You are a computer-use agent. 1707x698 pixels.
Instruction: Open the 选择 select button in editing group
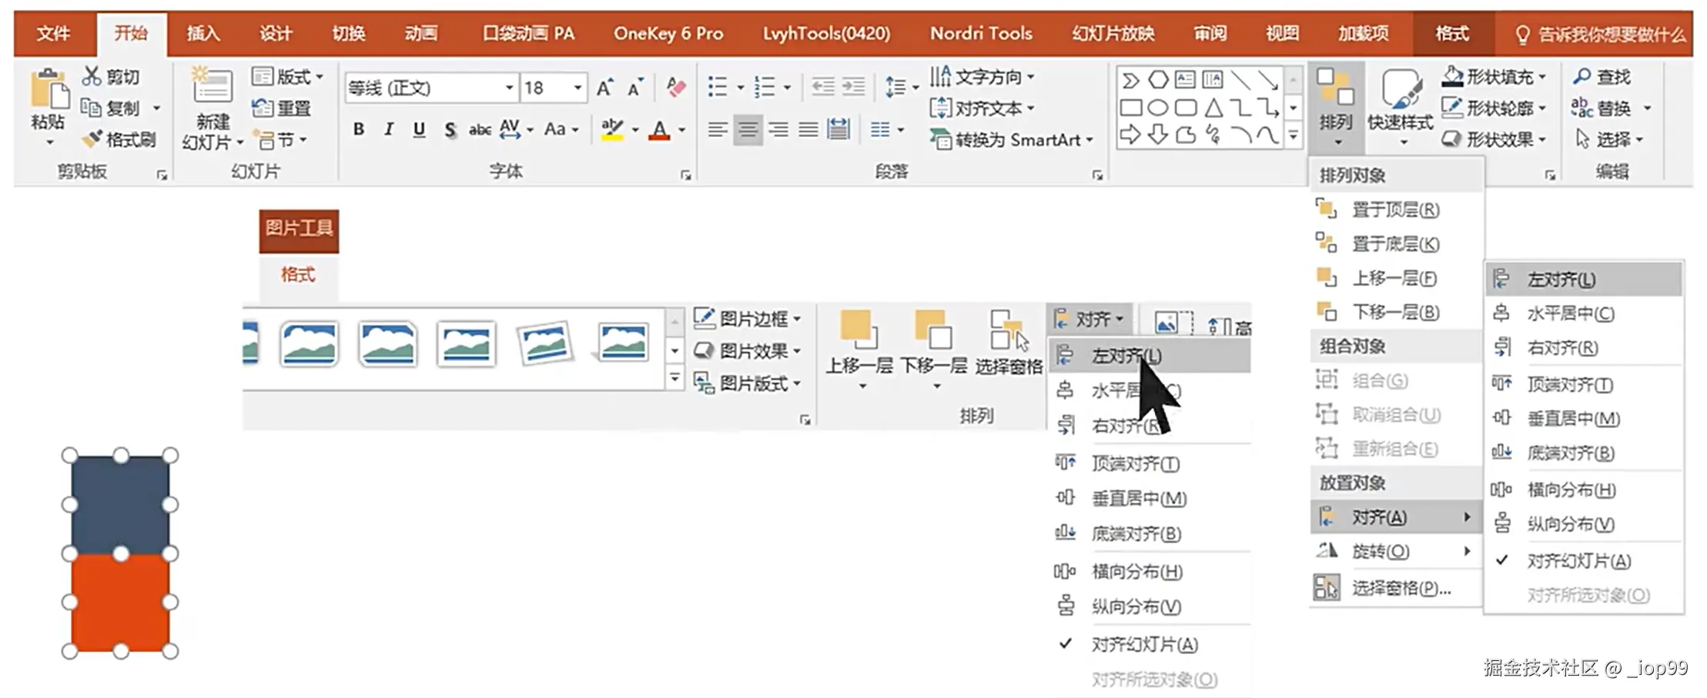1608,139
